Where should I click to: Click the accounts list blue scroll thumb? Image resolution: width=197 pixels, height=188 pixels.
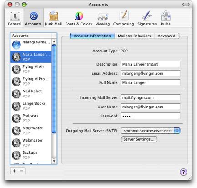coord(54,89)
